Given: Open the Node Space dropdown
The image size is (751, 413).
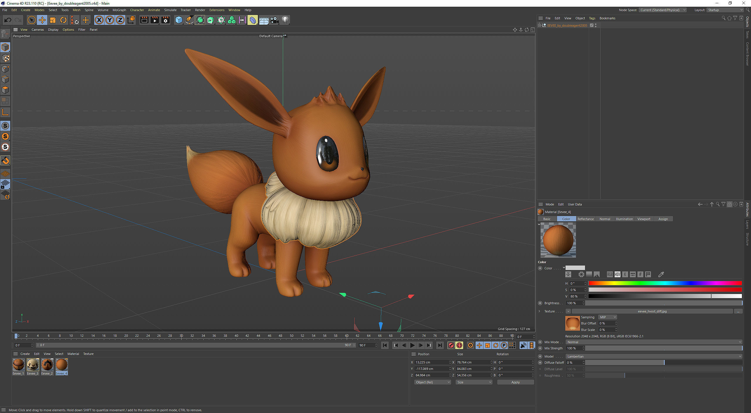Looking at the screenshot, I should coord(663,10).
